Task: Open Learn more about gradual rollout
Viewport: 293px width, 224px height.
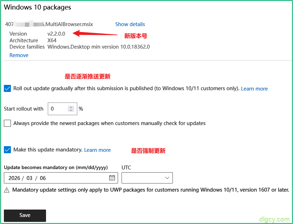Action: tap(254, 89)
